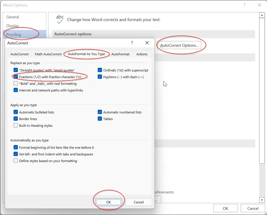Uncheck Fractions with fraction character option
Image resolution: width=267 pixels, height=215 pixels.
(x=16, y=77)
